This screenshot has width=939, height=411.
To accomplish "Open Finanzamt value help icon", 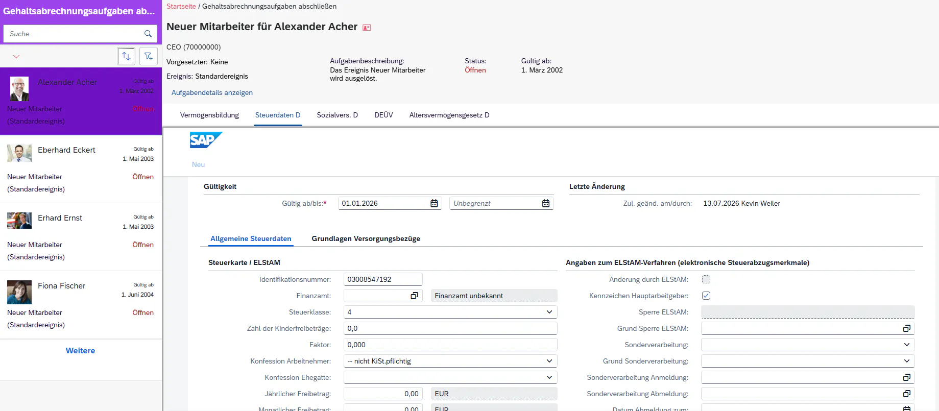I will 415,296.
